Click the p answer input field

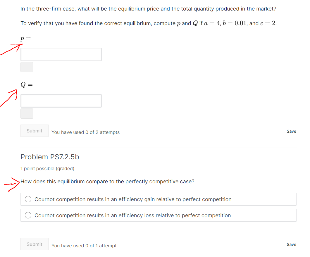(x=61, y=54)
